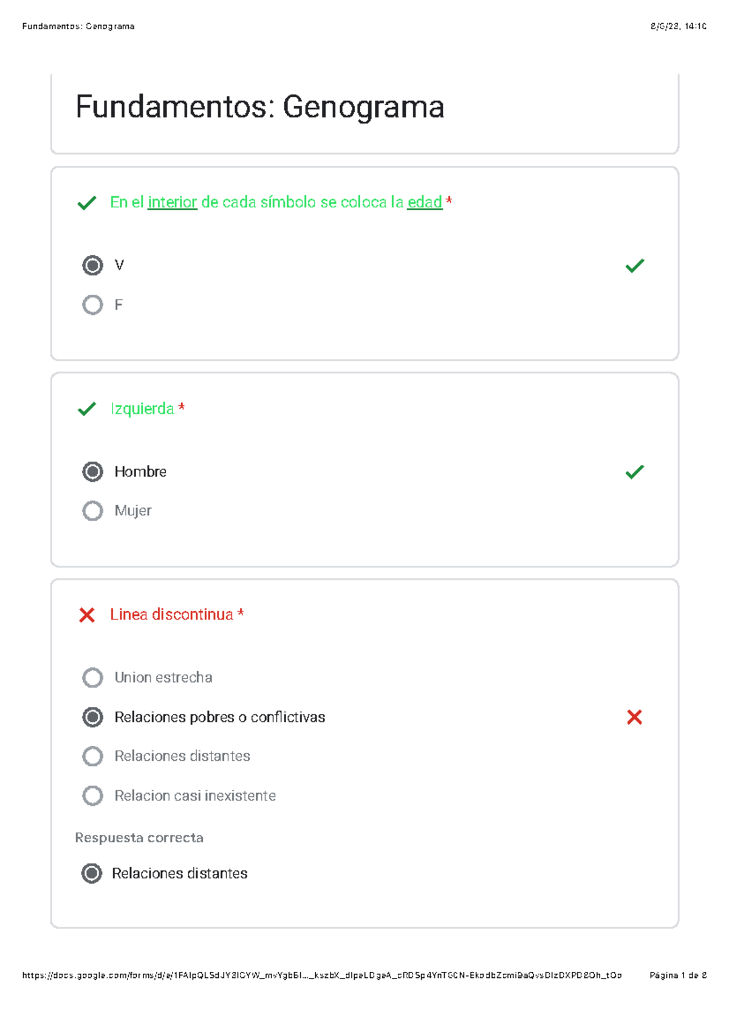Image resolution: width=729 pixels, height=1032 pixels.
Task: Click the red X right of Relaciones pobres
Action: pyautogui.click(x=635, y=717)
